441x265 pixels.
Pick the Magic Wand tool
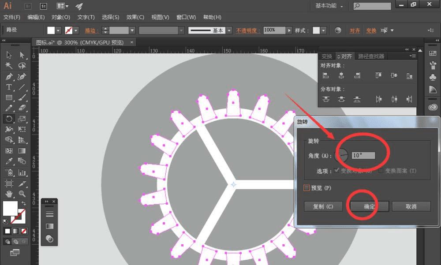9,66
